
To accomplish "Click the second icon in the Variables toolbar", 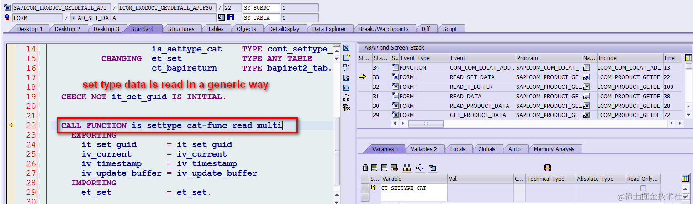I will [x=375, y=168].
